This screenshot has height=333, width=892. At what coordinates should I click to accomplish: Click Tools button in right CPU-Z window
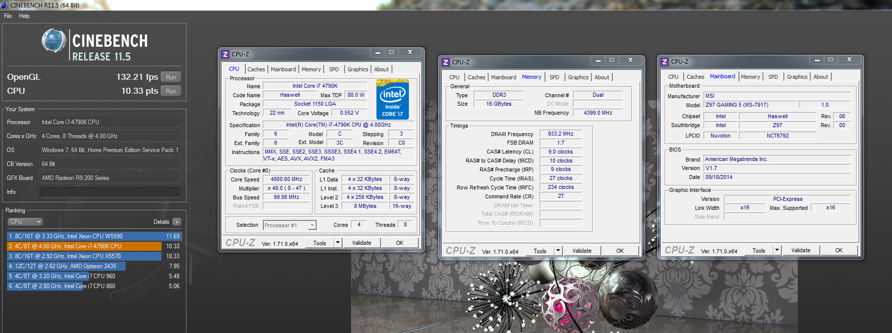tap(759, 251)
